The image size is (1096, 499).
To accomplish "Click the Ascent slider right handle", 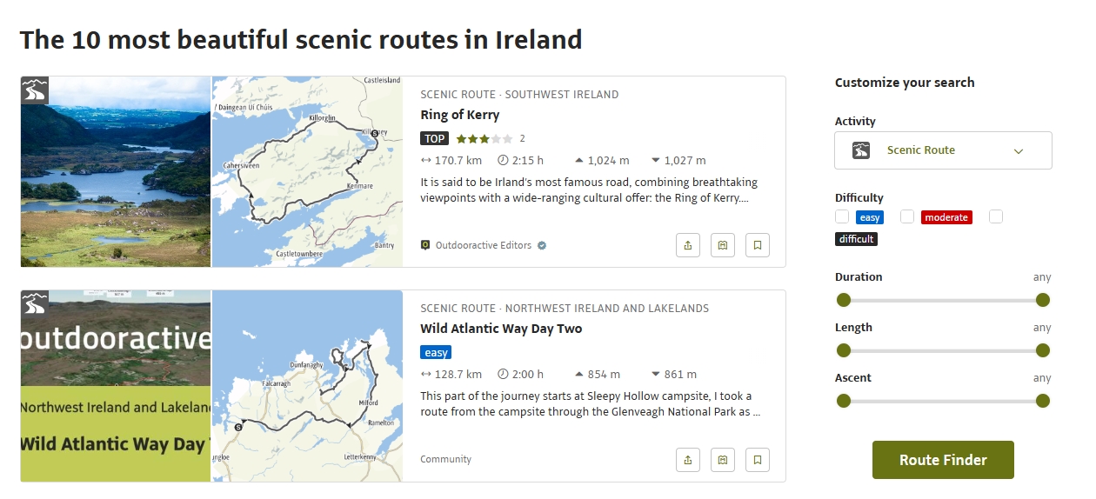I will 1043,401.
